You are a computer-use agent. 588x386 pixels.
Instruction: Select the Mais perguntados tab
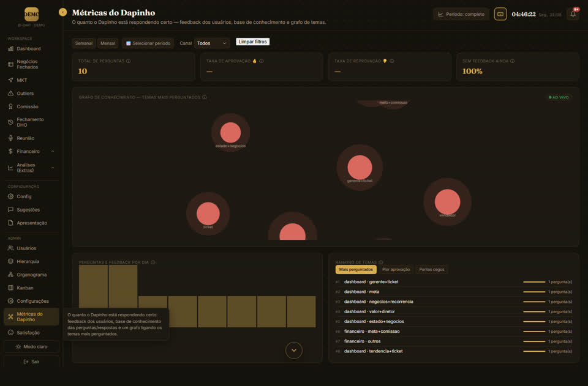pos(356,270)
